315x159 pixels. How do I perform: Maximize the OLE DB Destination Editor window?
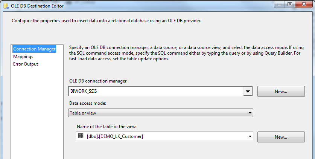289,4
